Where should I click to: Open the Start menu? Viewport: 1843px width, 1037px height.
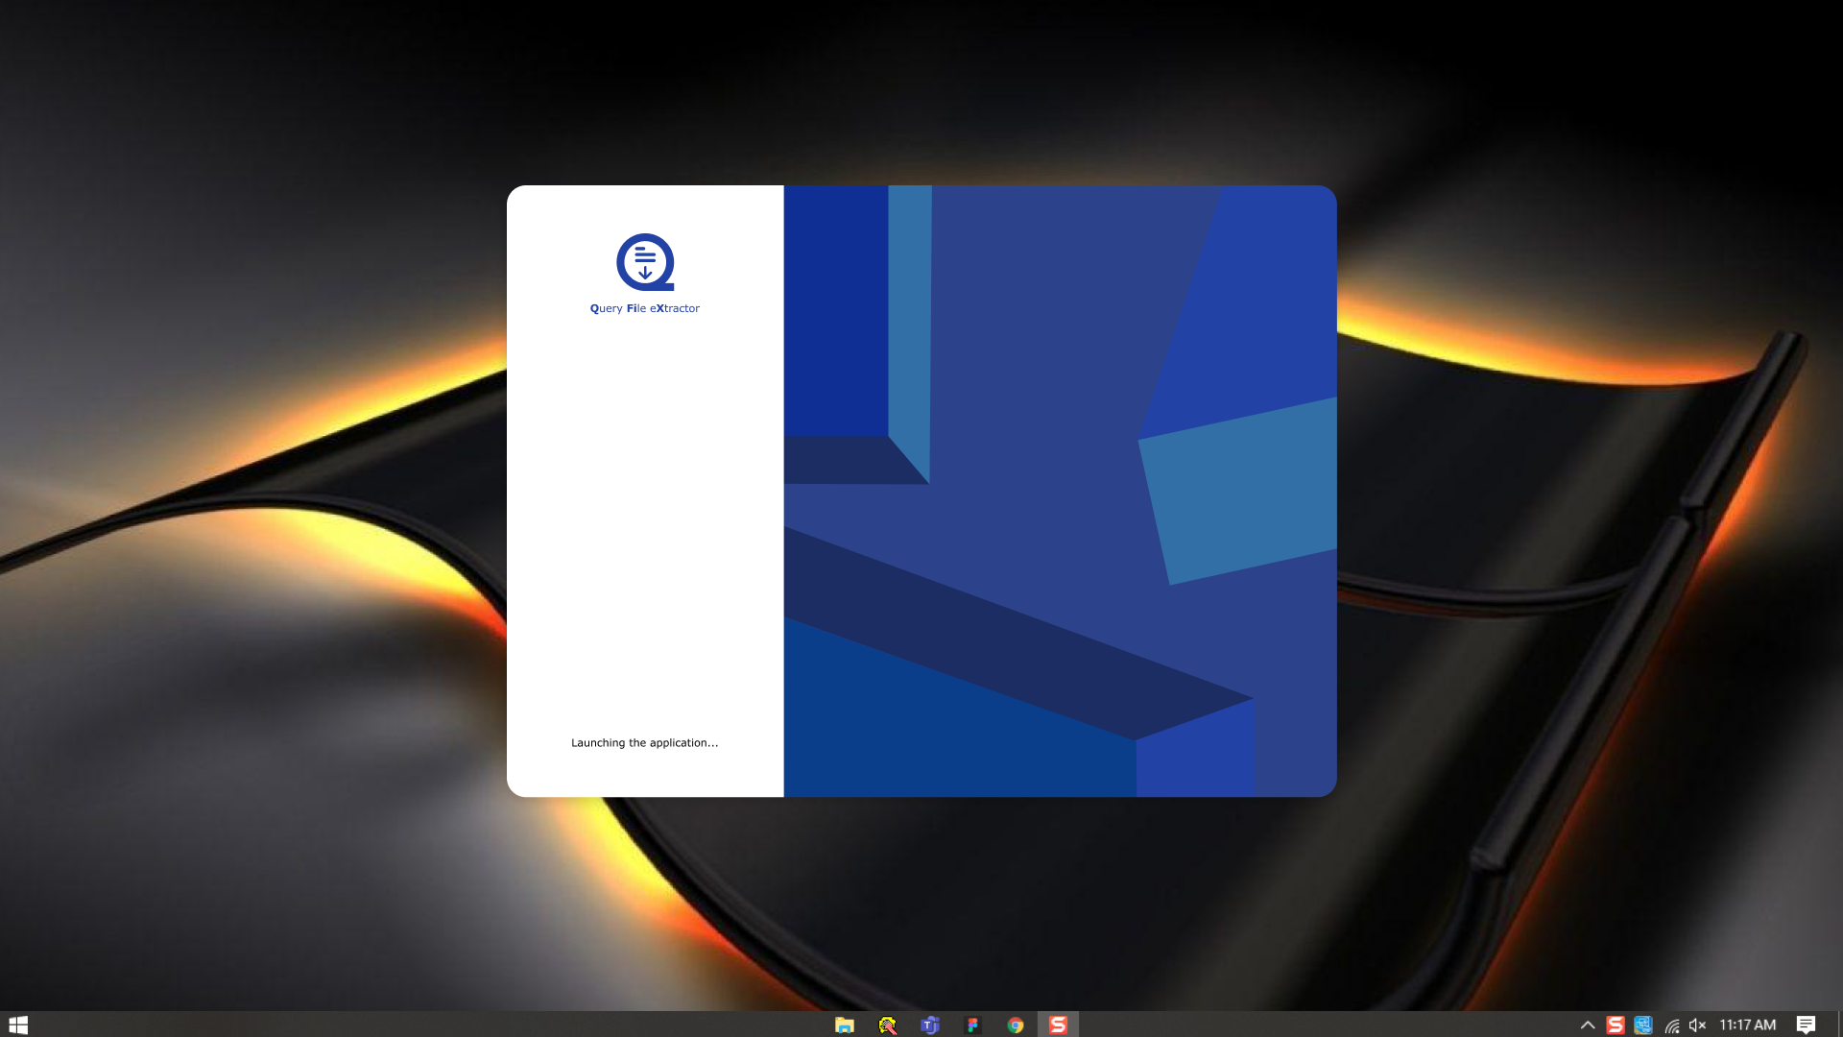[18, 1025]
